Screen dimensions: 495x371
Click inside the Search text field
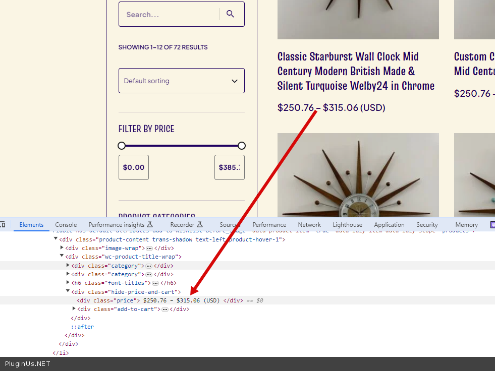coord(169,15)
